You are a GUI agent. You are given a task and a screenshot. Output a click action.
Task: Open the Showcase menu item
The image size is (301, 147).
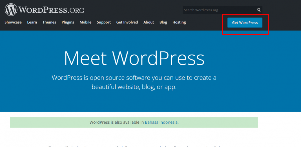coord(13,22)
